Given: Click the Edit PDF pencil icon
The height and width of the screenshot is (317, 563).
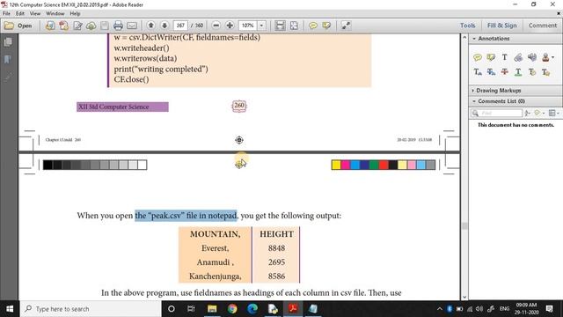Looking at the screenshot, I should pyautogui.click(x=77, y=26).
